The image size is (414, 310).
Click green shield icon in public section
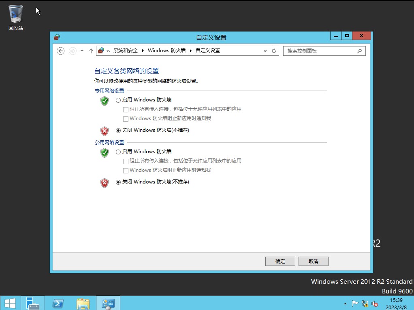(105, 152)
